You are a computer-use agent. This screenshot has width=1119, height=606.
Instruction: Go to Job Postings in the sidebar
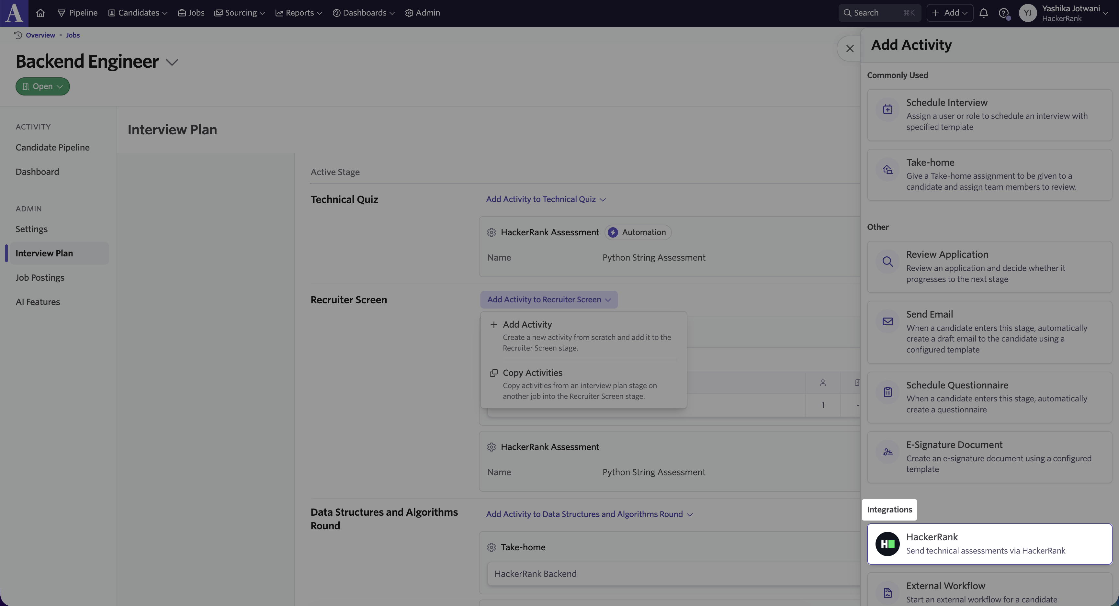point(40,277)
